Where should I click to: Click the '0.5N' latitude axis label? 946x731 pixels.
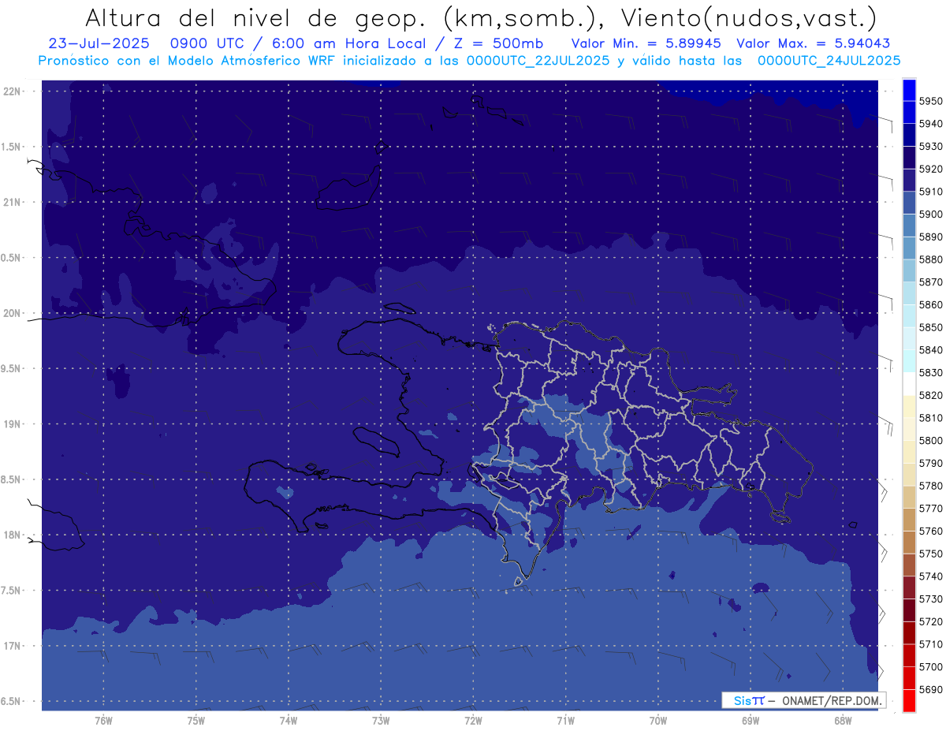(12, 258)
